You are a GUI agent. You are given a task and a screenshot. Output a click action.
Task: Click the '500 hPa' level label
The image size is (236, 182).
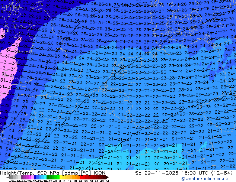point(47,173)
